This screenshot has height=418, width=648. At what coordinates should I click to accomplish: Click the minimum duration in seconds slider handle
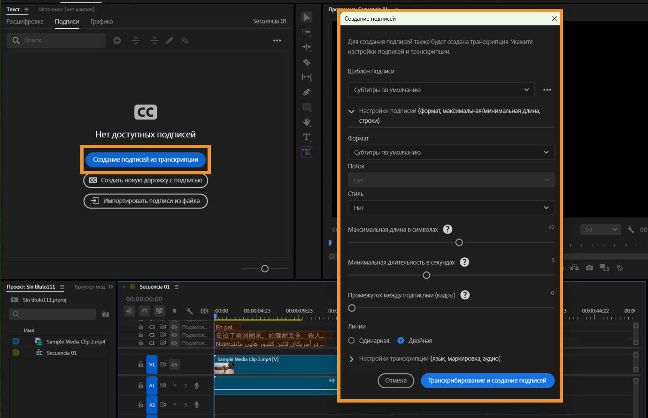[x=426, y=275]
